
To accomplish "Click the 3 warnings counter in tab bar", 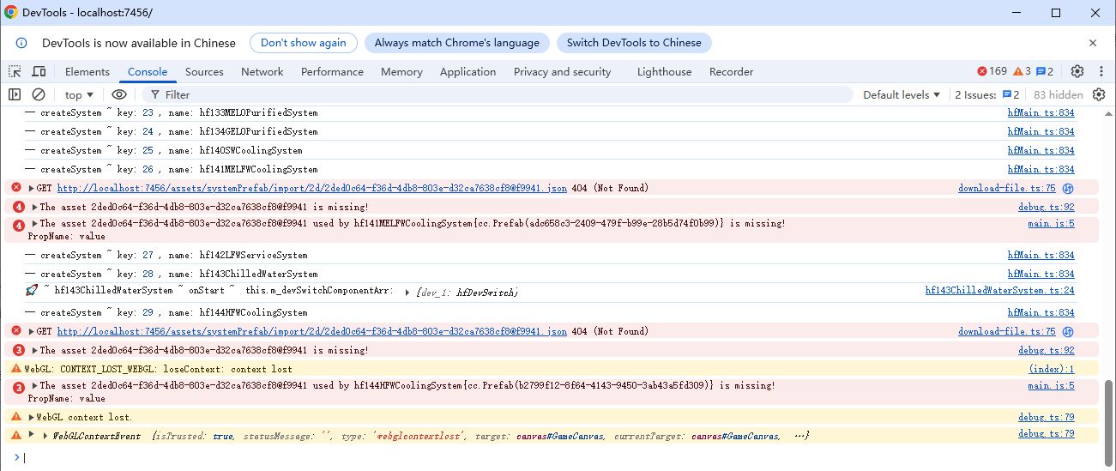I will (x=1022, y=71).
